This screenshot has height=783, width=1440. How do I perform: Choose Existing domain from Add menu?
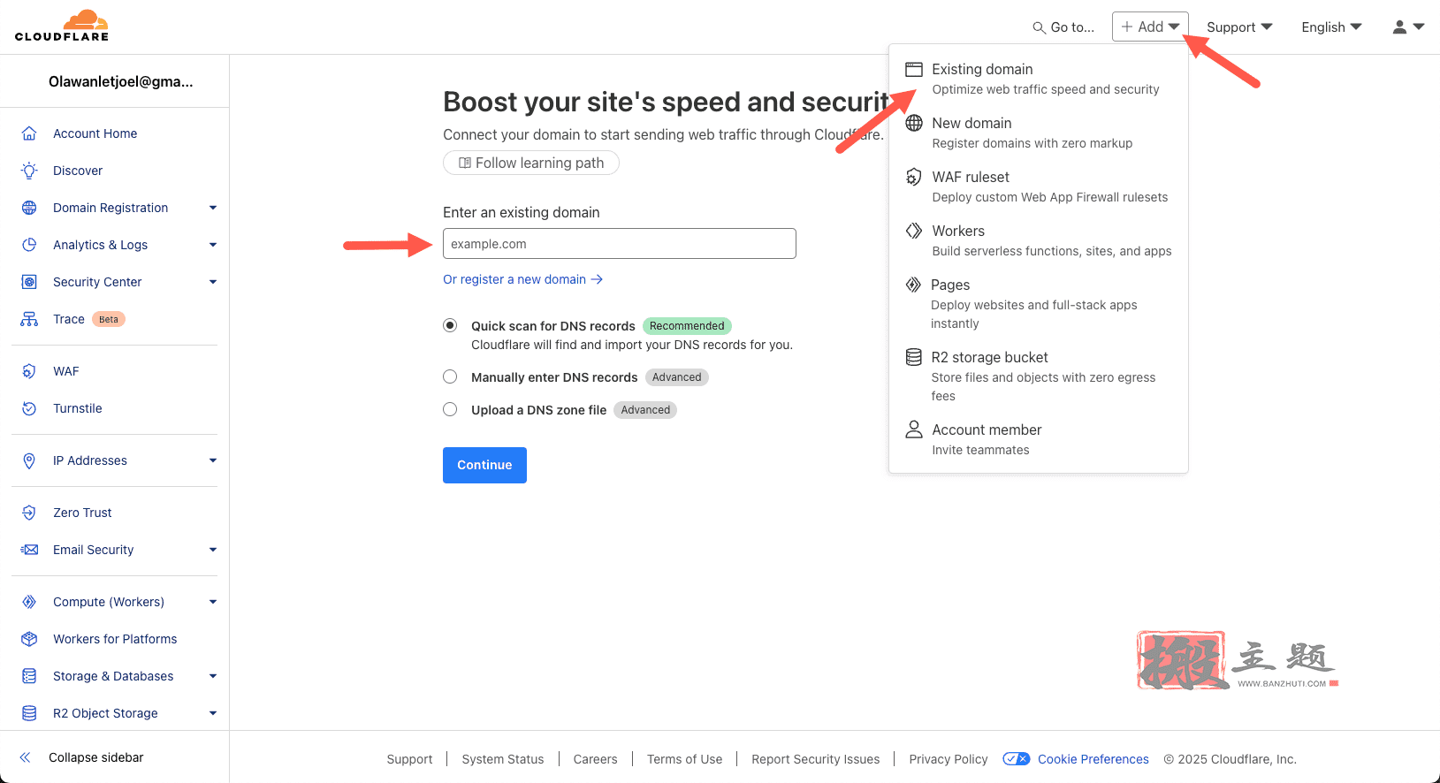click(1038, 79)
